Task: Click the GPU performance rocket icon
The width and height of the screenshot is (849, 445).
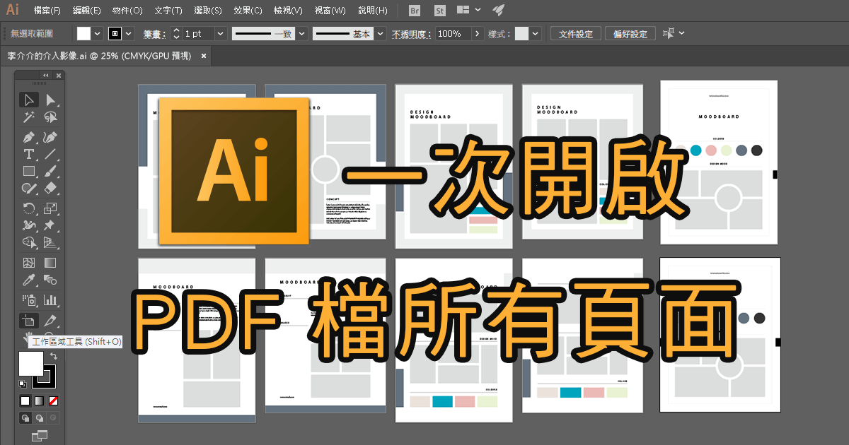Action: click(498, 11)
